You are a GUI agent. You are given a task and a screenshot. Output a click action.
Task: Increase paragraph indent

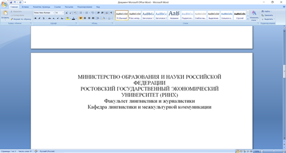click(102, 13)
